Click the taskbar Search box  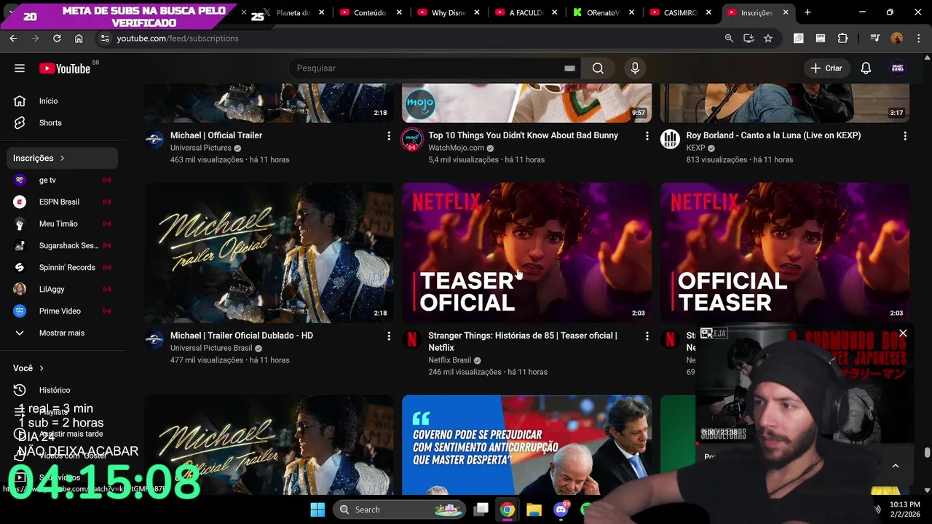400,509
